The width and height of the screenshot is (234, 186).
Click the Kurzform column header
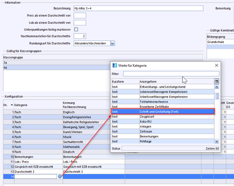pyautogui.click(x=126, y=82)
